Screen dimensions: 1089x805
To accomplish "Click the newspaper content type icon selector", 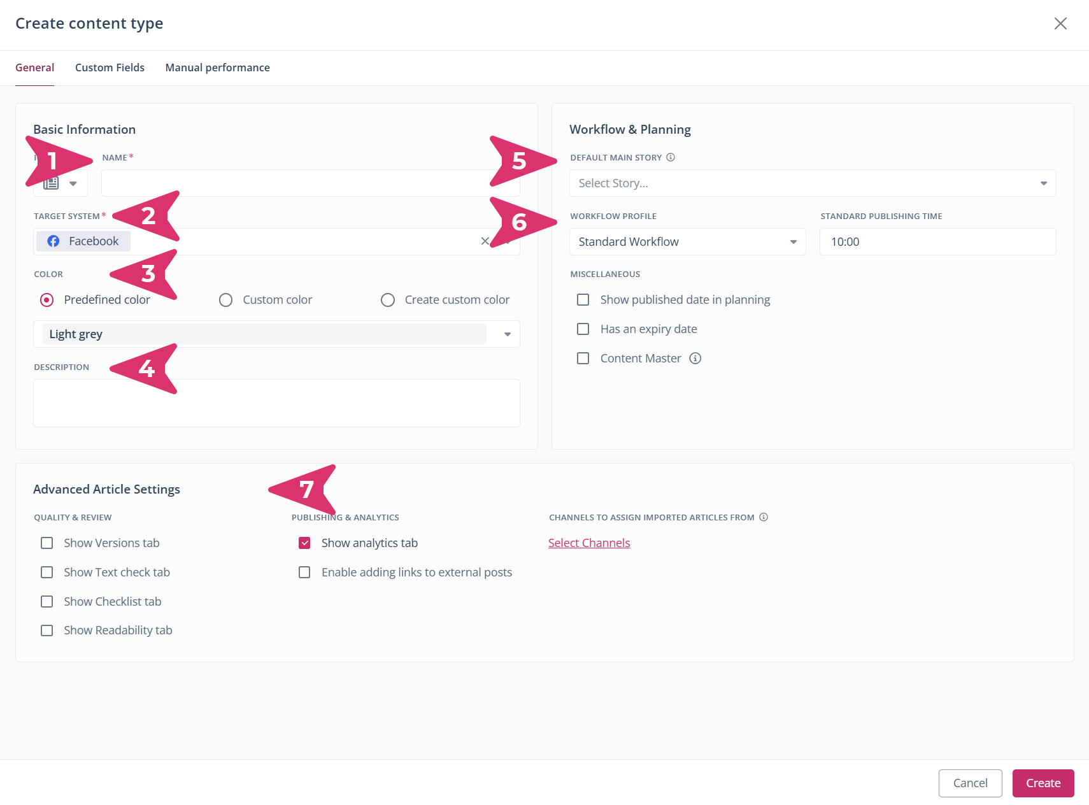I will (x=60, y=183).
